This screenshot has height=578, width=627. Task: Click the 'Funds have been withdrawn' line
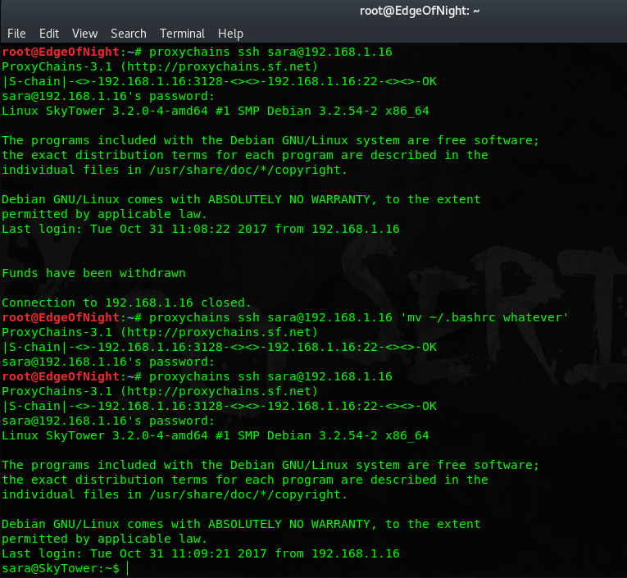coord(93,273)
